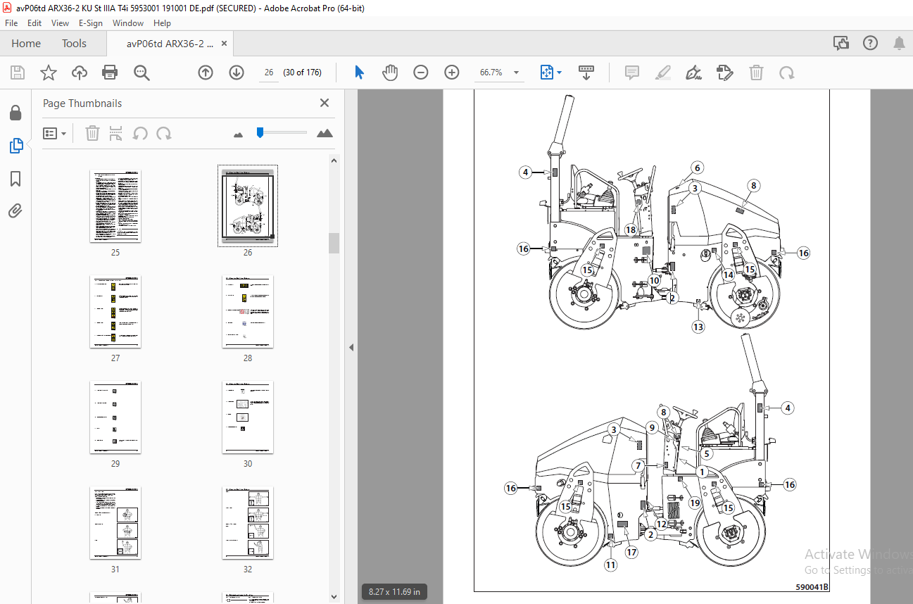
Task: Select the highlight text pen tool
Action: 662,73
